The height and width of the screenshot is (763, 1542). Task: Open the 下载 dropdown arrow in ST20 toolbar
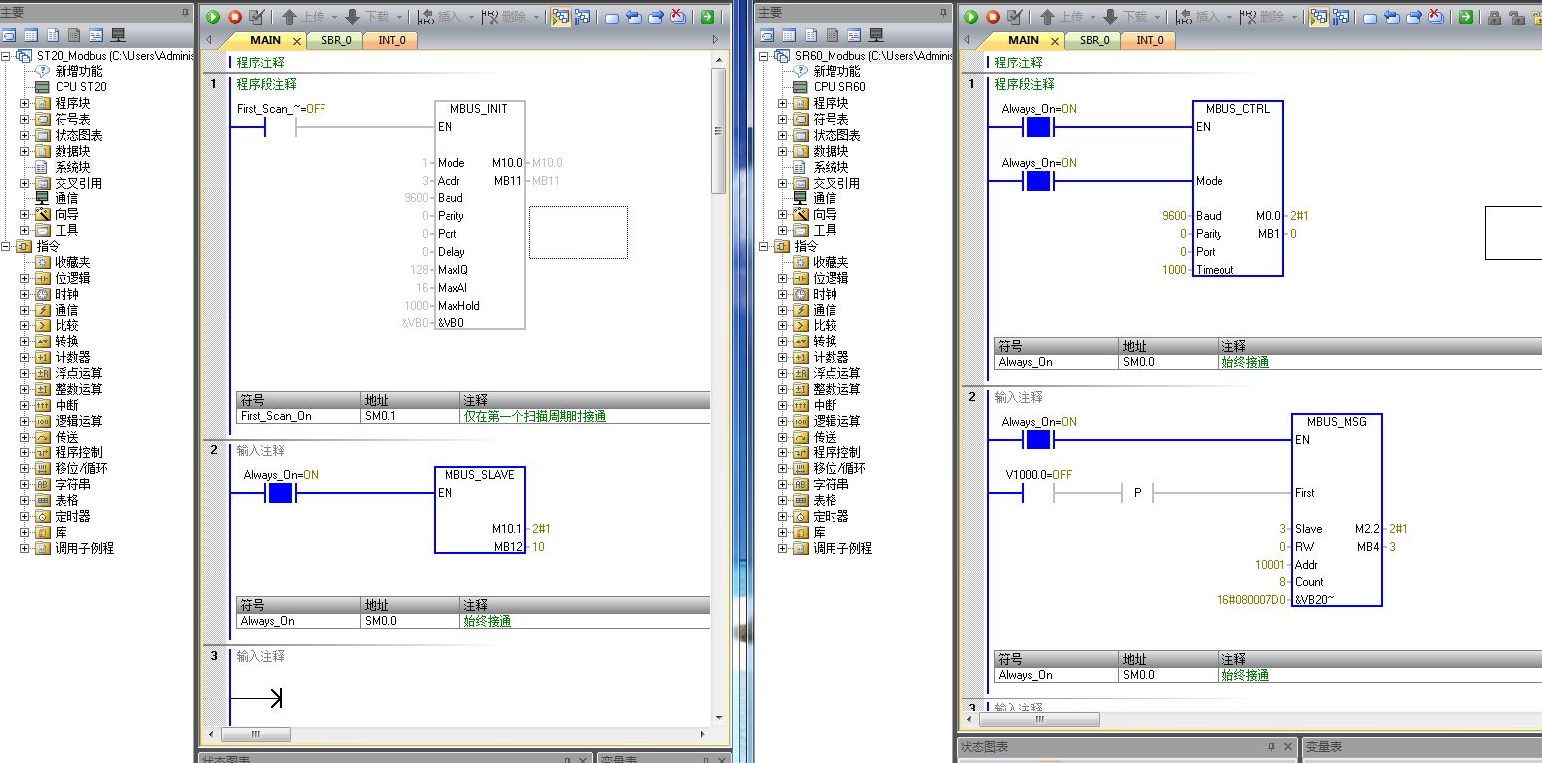(x=398, y=17)
